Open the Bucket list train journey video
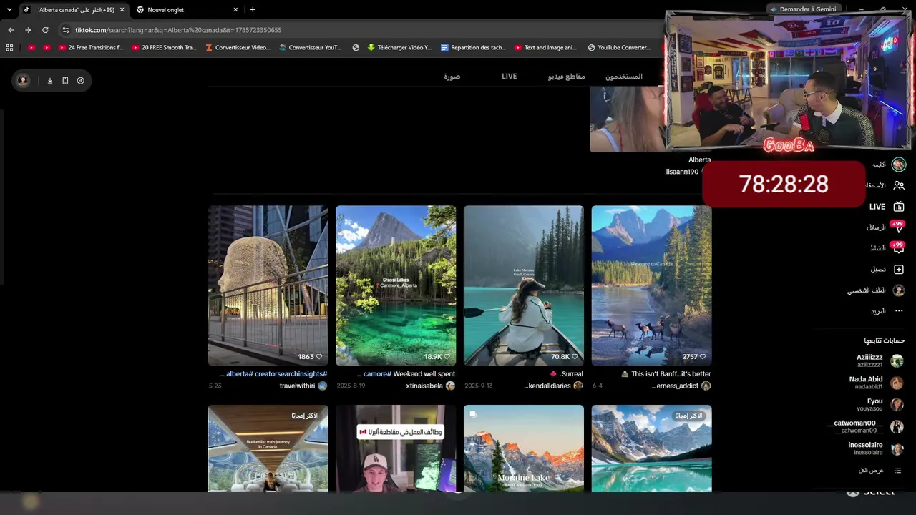Screen dimensions: 916x515 [x=268, y=448]
